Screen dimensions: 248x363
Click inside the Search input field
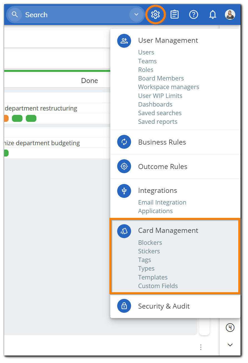pyautogui.click(x=56, y=14)
